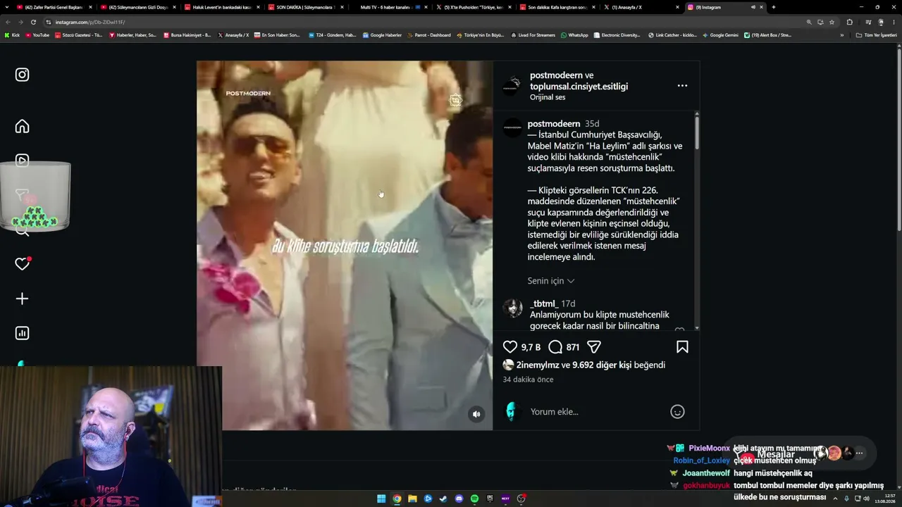
Task: Open a new browser tab
Action: coord(773,7)
